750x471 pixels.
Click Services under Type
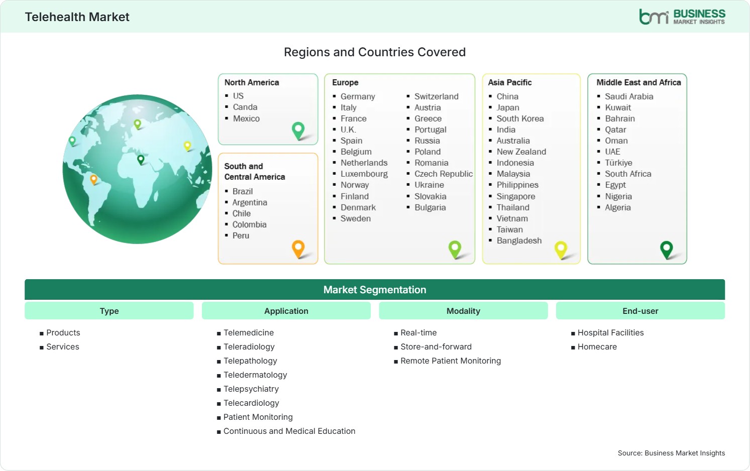(63, 346)
